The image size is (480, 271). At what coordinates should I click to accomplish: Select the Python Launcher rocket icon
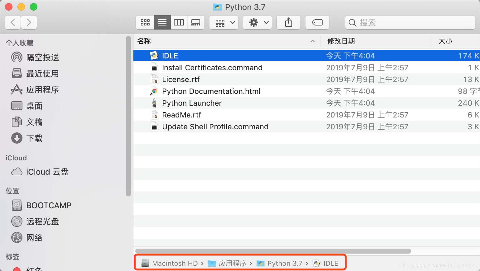(154, 103)
